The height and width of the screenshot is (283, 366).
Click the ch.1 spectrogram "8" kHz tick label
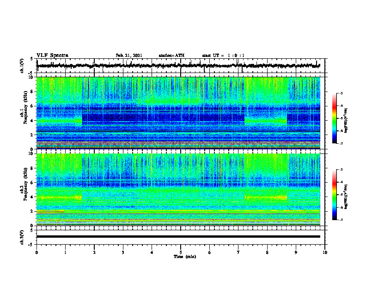click(32, 92)
